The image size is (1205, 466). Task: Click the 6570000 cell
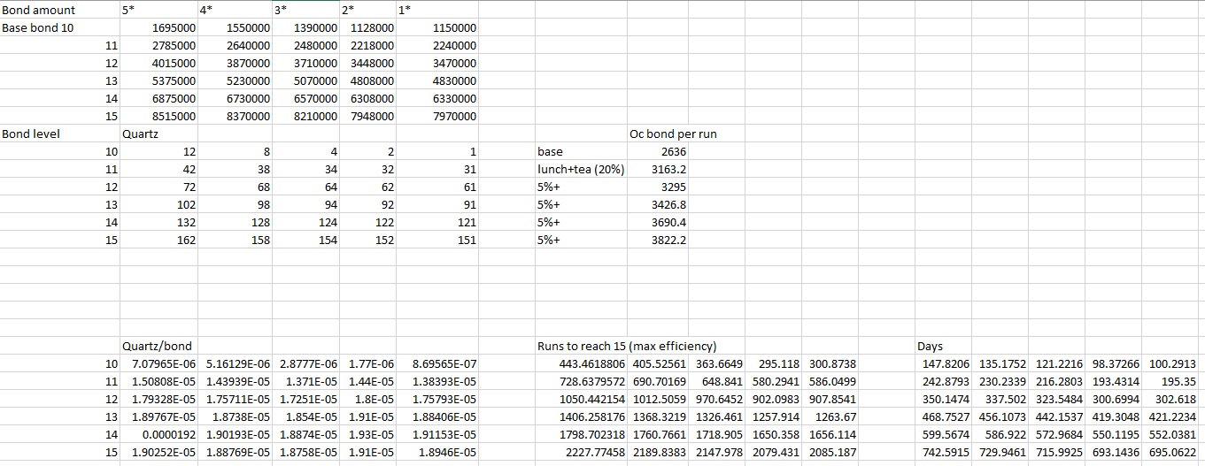click(305, 98)
